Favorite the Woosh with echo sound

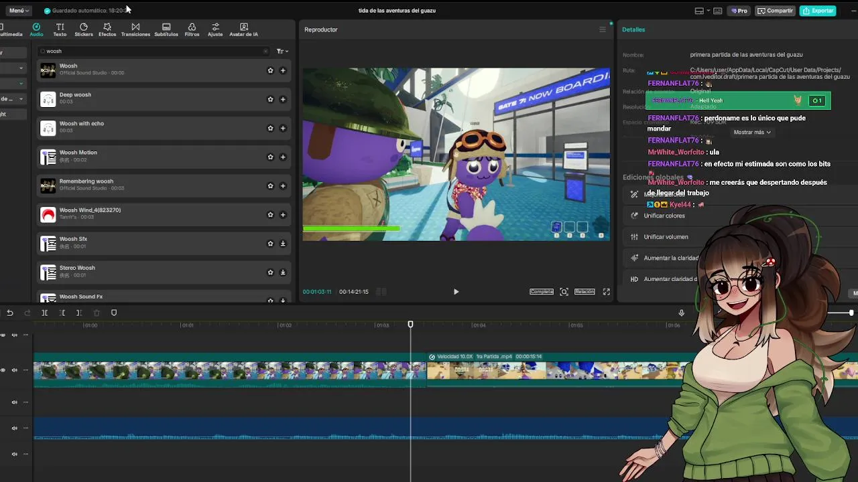(271, 128)
